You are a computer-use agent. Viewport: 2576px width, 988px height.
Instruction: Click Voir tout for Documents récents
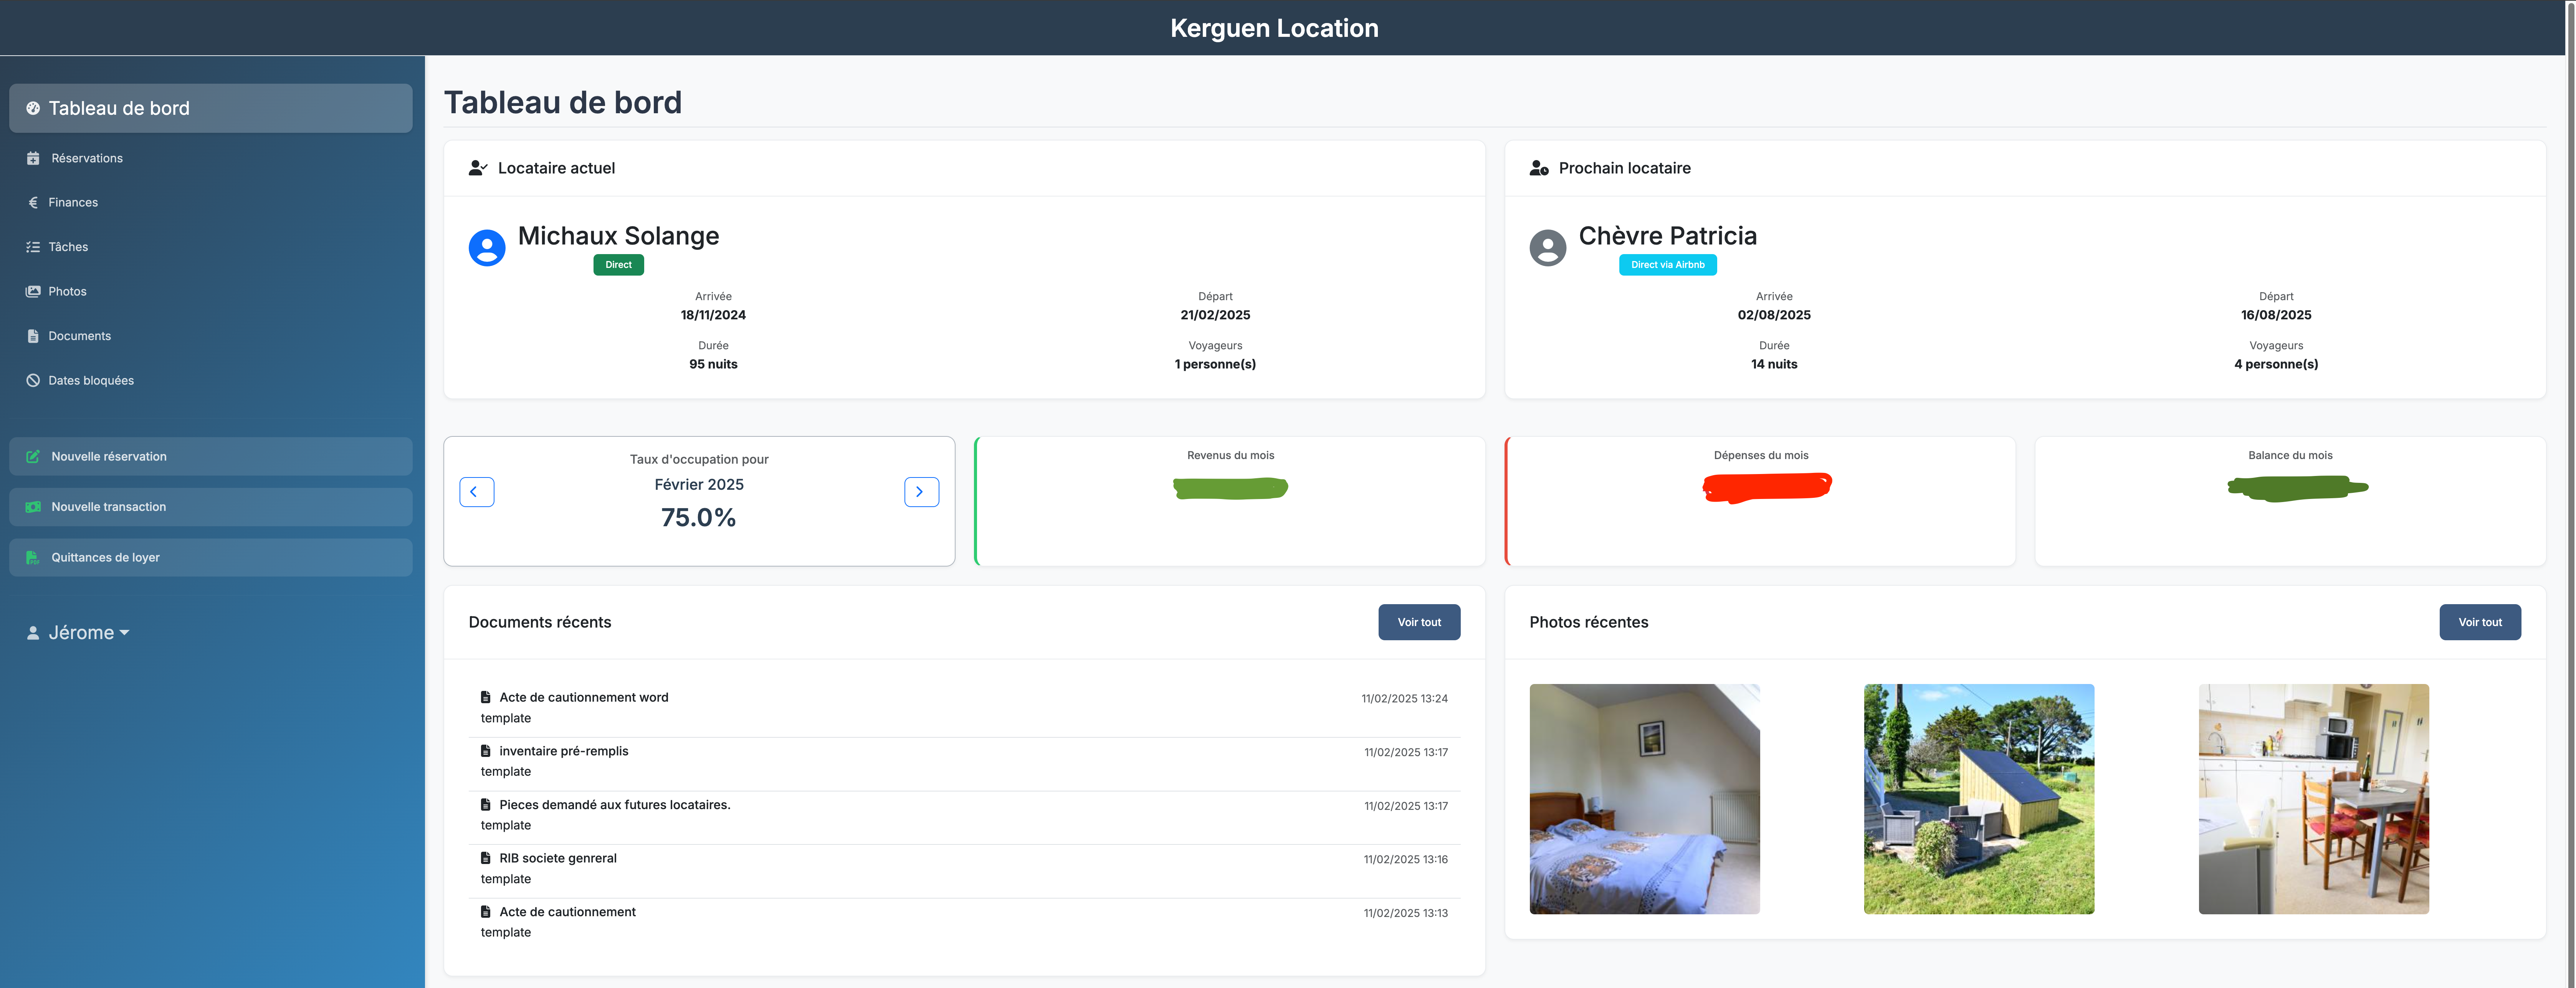click(x=1419, y=621)
